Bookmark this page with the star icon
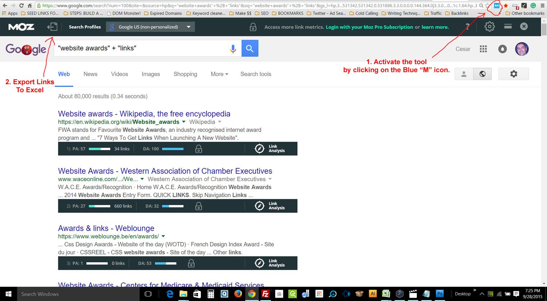 click(488, 5)
